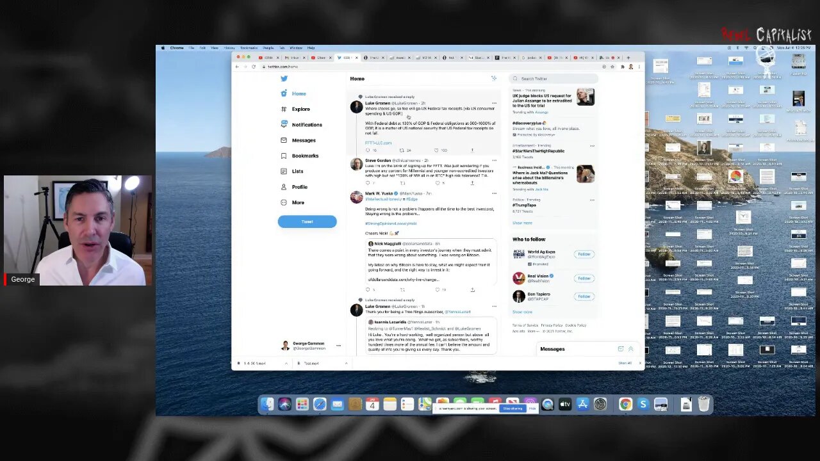Share Steve Gordon's tweet
Viewport: 820px width, 461px height.
click(472, 183)
